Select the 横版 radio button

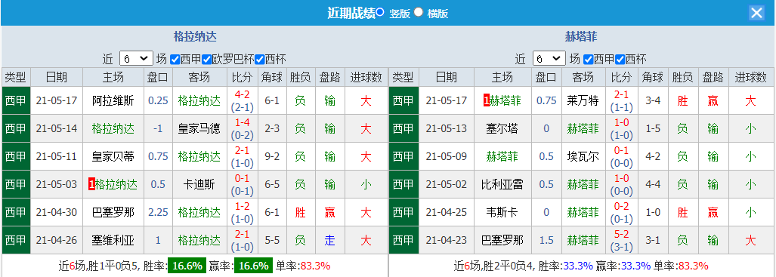pyautogui.click(x=418, y=12)
